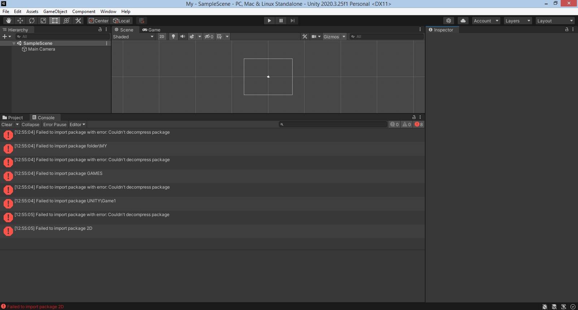Toggle info messages filter in Console

[394, 124]
